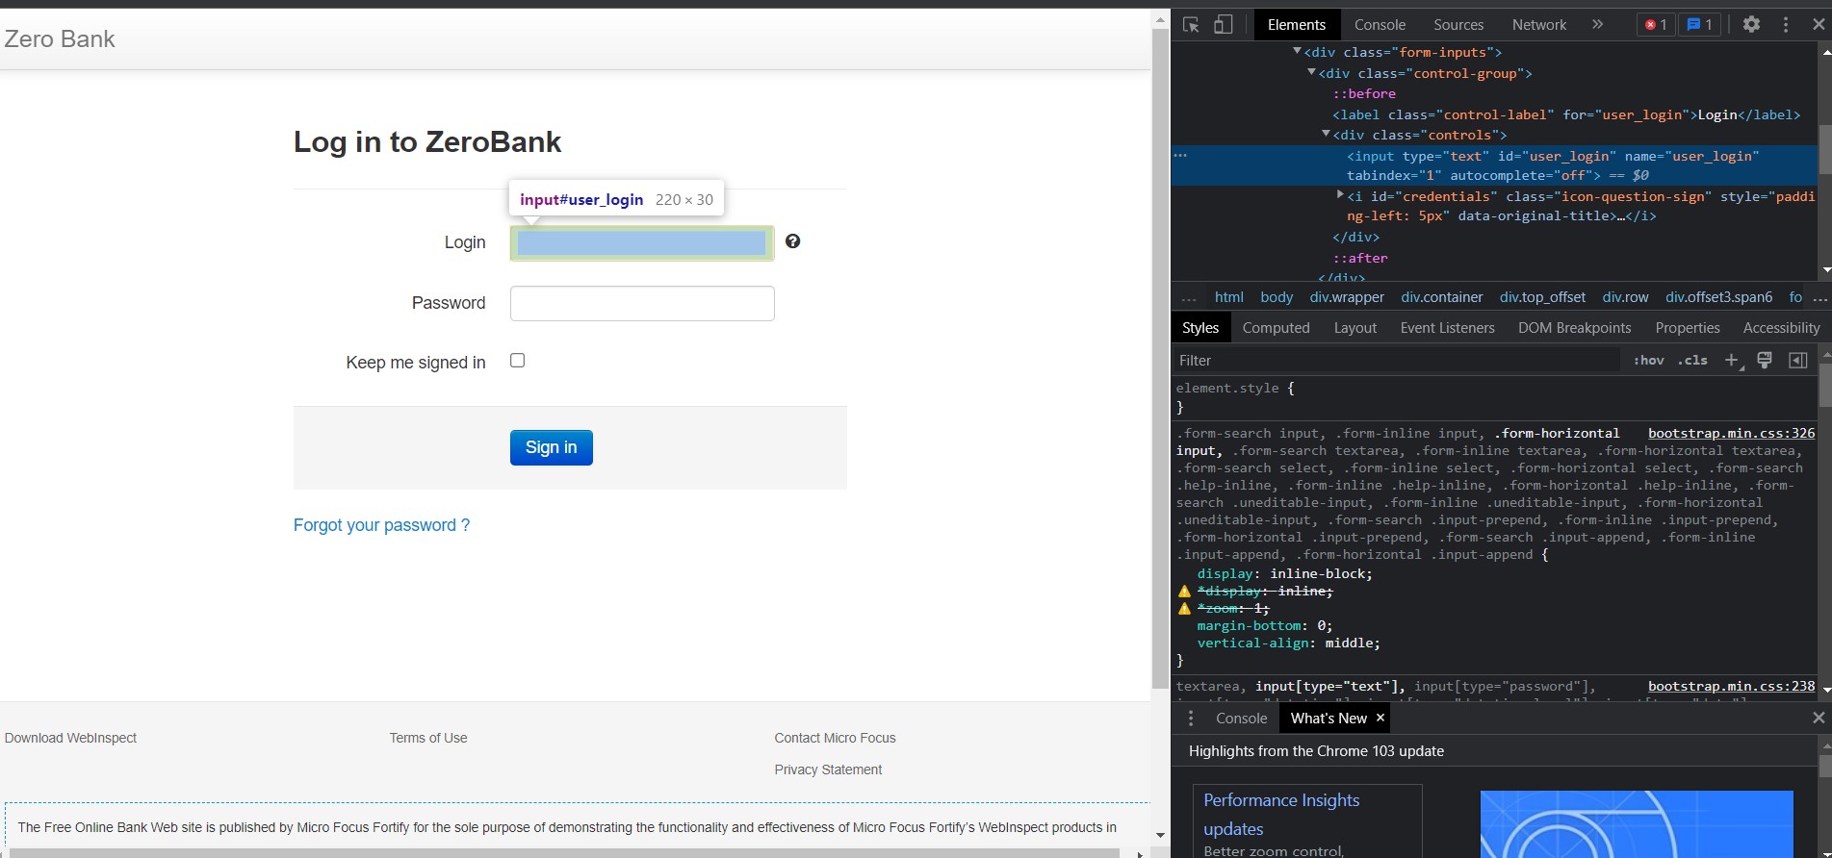Open Download WebInspect footer link
Screen dimensions: 1832x858
coord(70,738)
